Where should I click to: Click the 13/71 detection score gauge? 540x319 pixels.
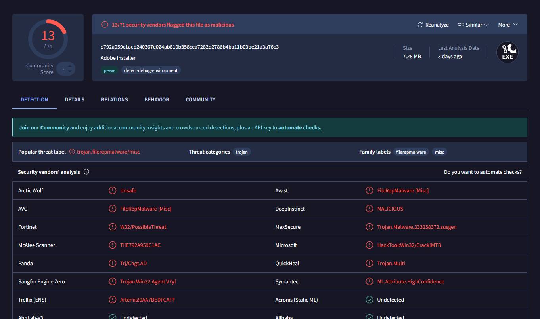tap(48, 39)
